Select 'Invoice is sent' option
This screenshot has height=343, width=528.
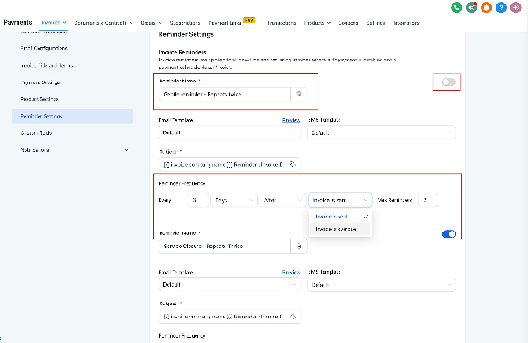point(339,217)
